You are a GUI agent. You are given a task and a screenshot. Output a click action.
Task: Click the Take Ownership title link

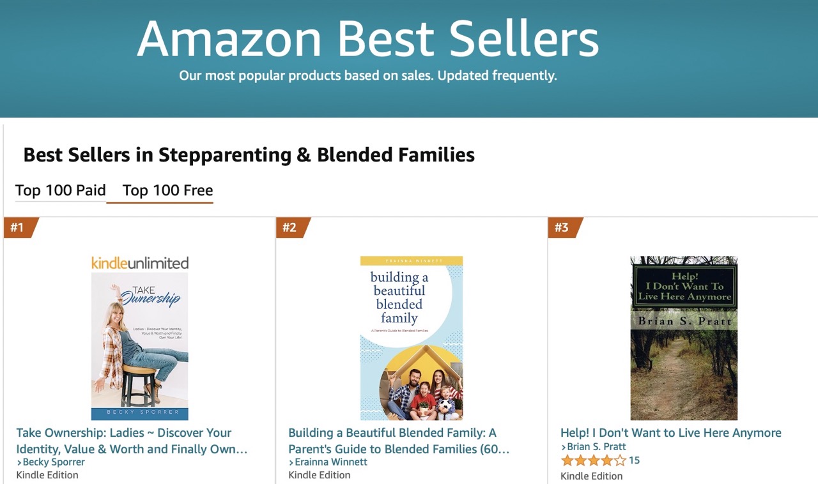(132, 441)
